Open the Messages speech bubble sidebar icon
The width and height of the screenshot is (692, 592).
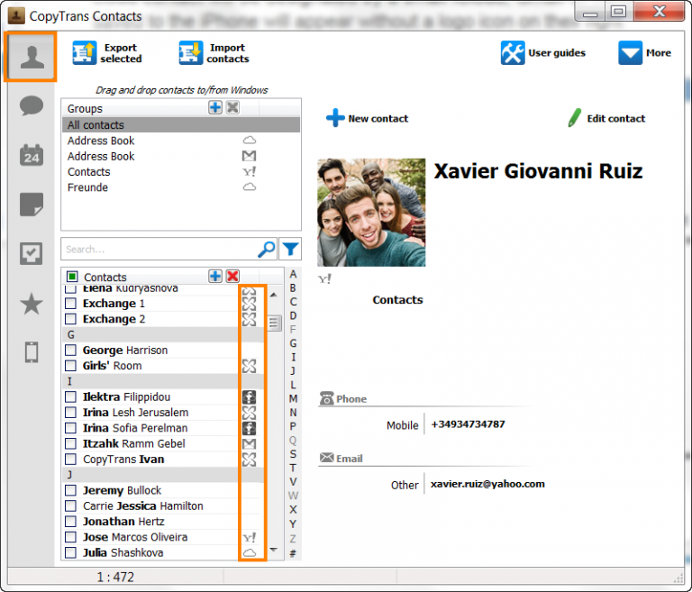pyautogui.click(x=32, y=106)
